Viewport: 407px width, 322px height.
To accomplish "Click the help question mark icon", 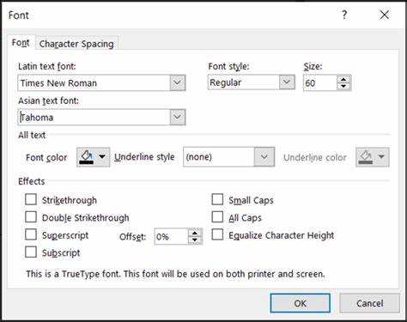I will pos(344,15).
